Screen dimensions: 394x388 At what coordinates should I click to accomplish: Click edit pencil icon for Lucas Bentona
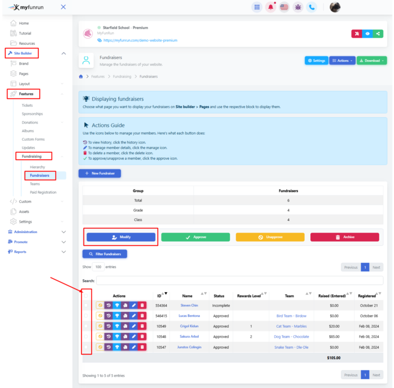coord(134,316)
